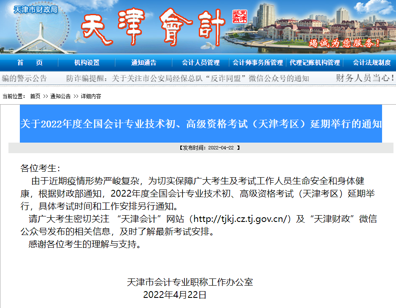Open the 机构设置 menu

87,62
